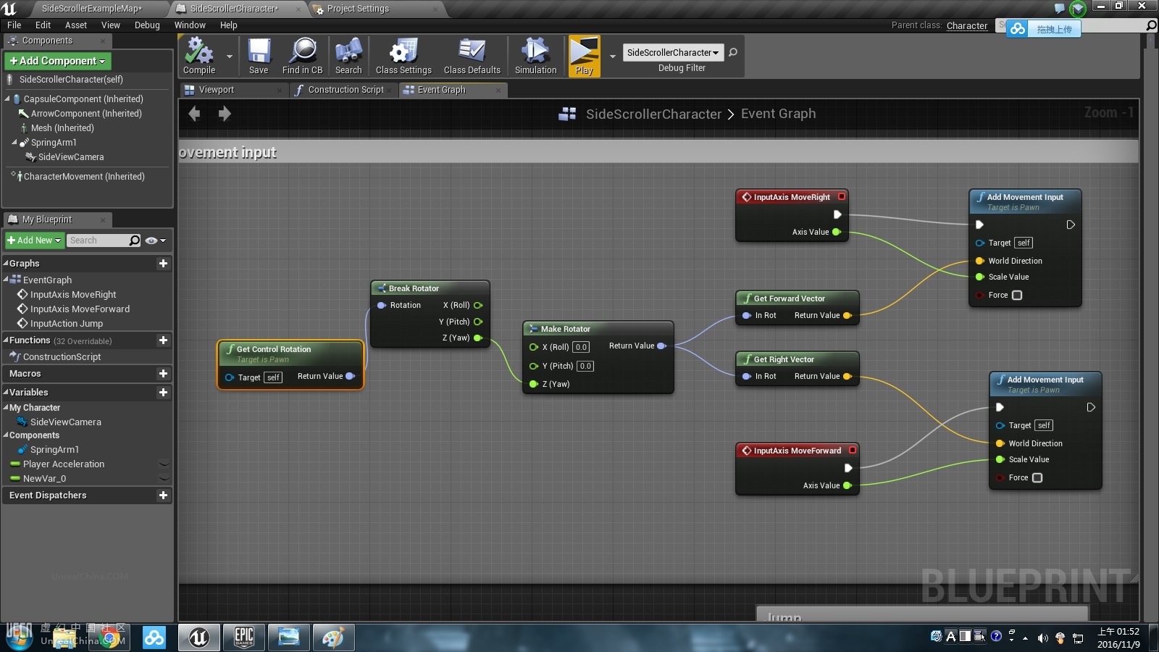Open Class Defaults
This screenshot has width=1159, height=652.
472,56
